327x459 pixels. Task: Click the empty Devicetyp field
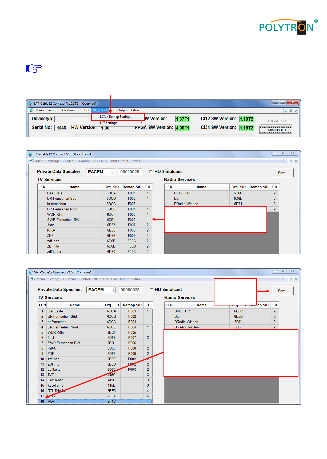73,119
